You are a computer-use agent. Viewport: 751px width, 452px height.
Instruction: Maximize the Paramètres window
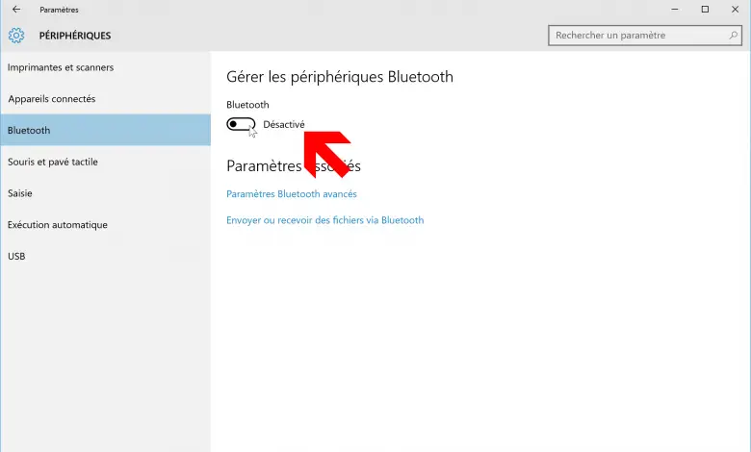[x=705, y=9]
